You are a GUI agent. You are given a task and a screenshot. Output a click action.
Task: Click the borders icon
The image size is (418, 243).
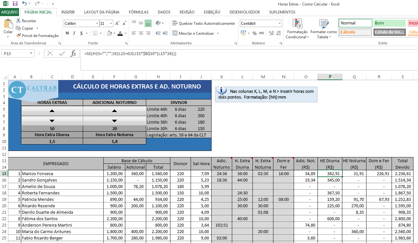[x=95, y=33]
